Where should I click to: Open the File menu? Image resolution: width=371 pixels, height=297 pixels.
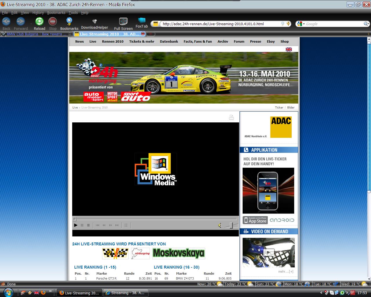[5, 12]
